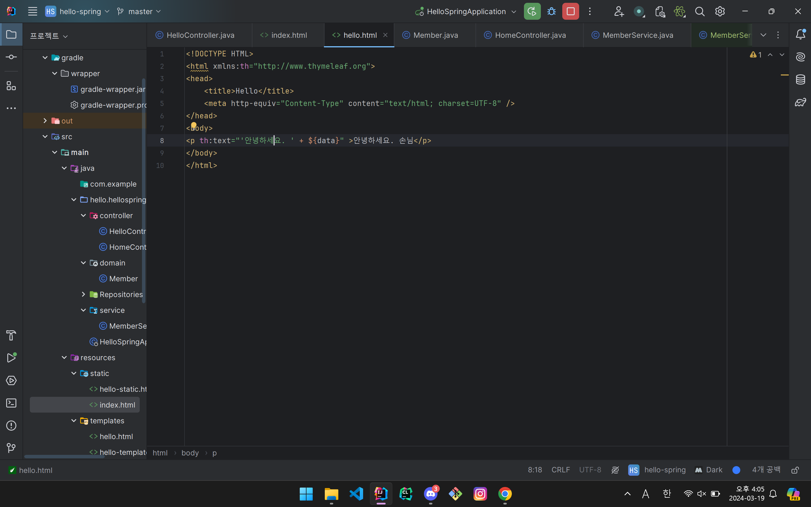This screenshot has width=811, height=507.
Task: Open the Windows Start menu
Action: (x=306, y=493)
